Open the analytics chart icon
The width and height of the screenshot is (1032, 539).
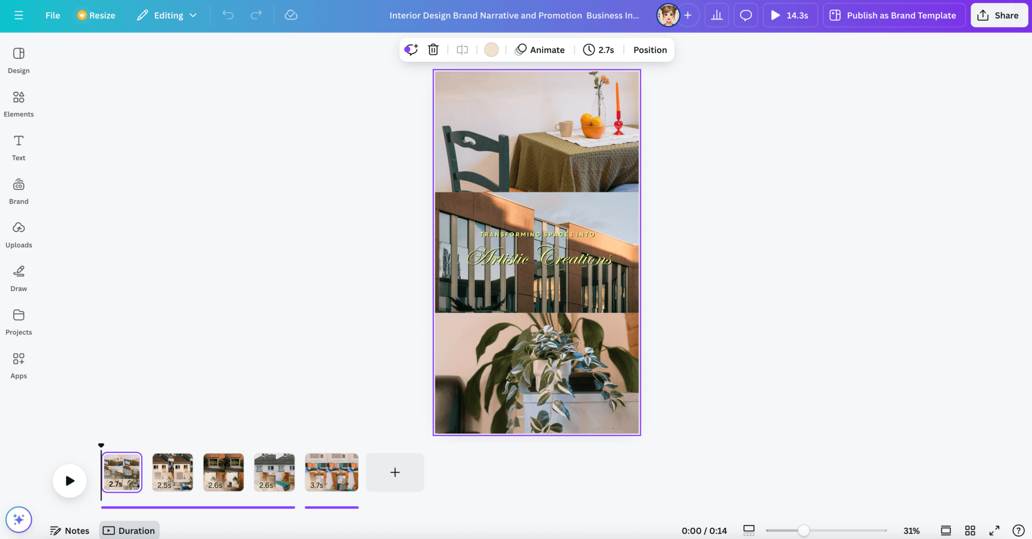click(717, 15)
